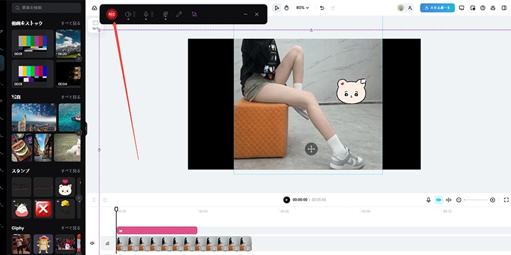
Task: Record voiceover with timeline microphone icon
Action: coord(429,200)
